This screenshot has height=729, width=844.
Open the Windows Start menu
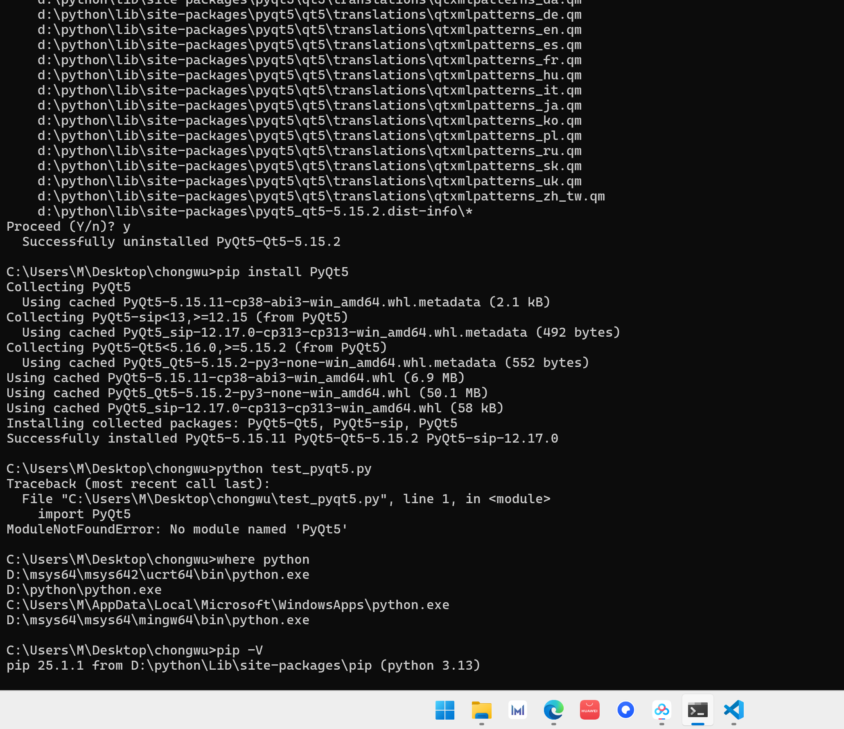pyautogui.click(x=445, y=710)
